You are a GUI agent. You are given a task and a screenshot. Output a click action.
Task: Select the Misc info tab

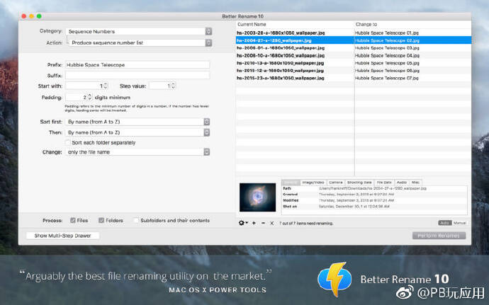[x=415, y=183]
